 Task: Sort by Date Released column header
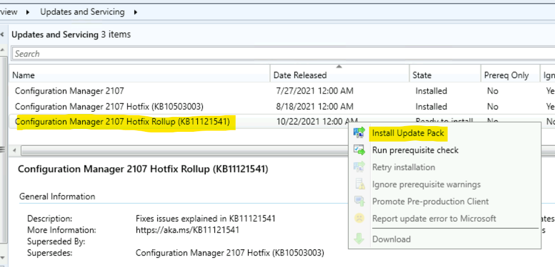340,75
